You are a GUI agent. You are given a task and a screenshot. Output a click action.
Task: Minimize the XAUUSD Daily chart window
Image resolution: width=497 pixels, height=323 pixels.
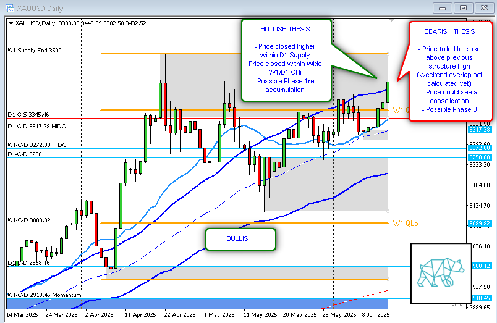[441, 7]
